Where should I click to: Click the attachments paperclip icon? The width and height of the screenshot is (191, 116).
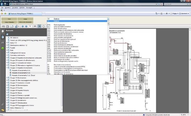coord(3,104)
